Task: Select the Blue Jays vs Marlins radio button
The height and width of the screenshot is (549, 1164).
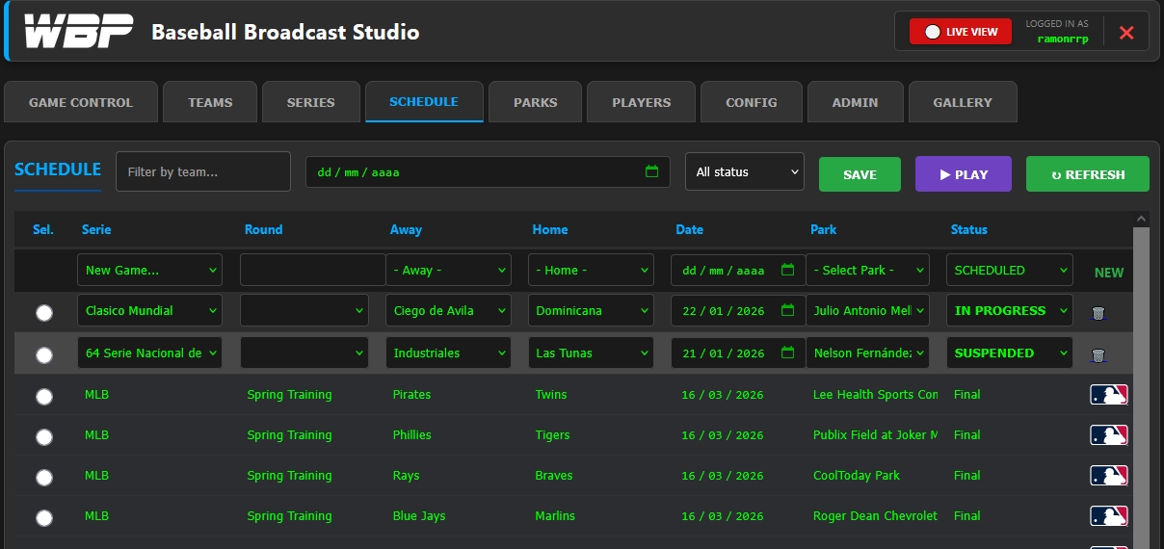Action: tap(44, 517)
